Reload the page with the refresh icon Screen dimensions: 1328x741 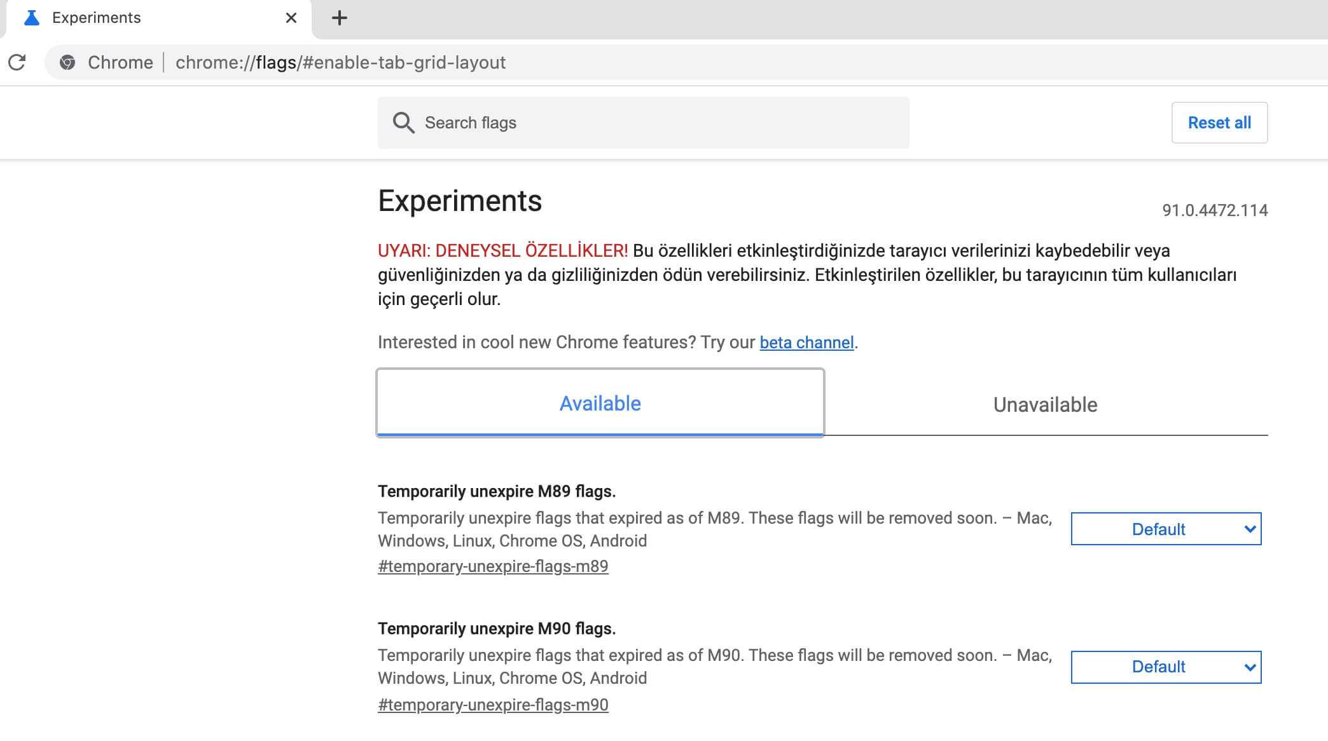coord(17,62)
